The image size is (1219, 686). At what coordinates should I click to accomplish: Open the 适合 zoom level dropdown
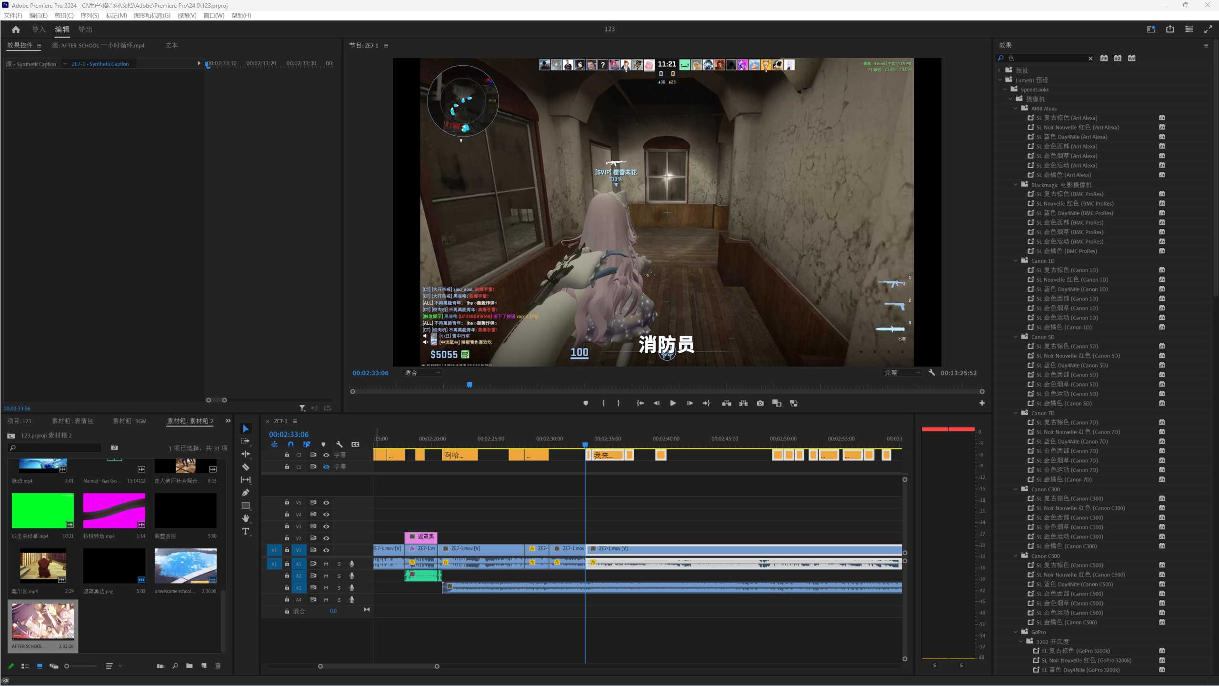tap(422, 373)
